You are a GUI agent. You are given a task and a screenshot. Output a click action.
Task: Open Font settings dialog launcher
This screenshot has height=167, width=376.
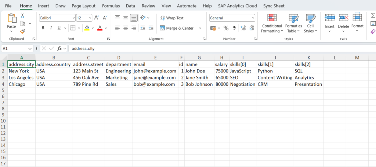108,39
